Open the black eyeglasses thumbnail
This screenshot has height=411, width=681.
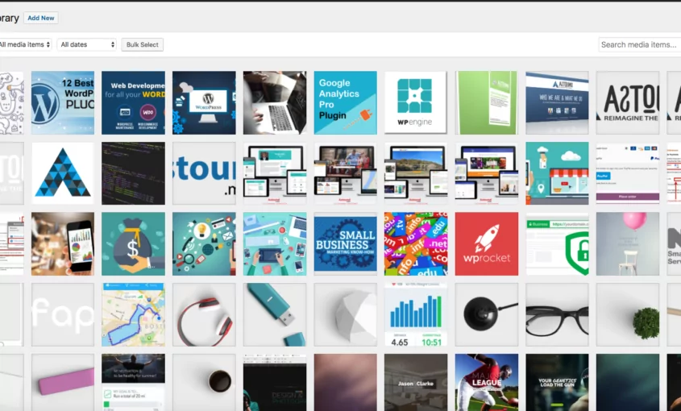coord(557,314)
